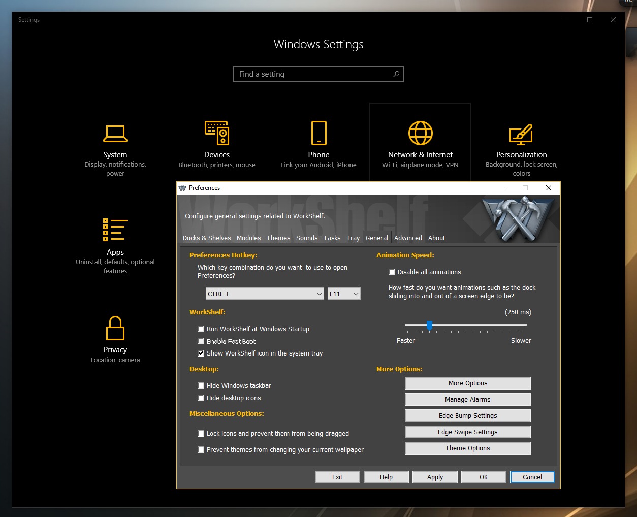Check Prevent themes from changing wallpaper
637x517 pixels.
(x=201, y=450)
